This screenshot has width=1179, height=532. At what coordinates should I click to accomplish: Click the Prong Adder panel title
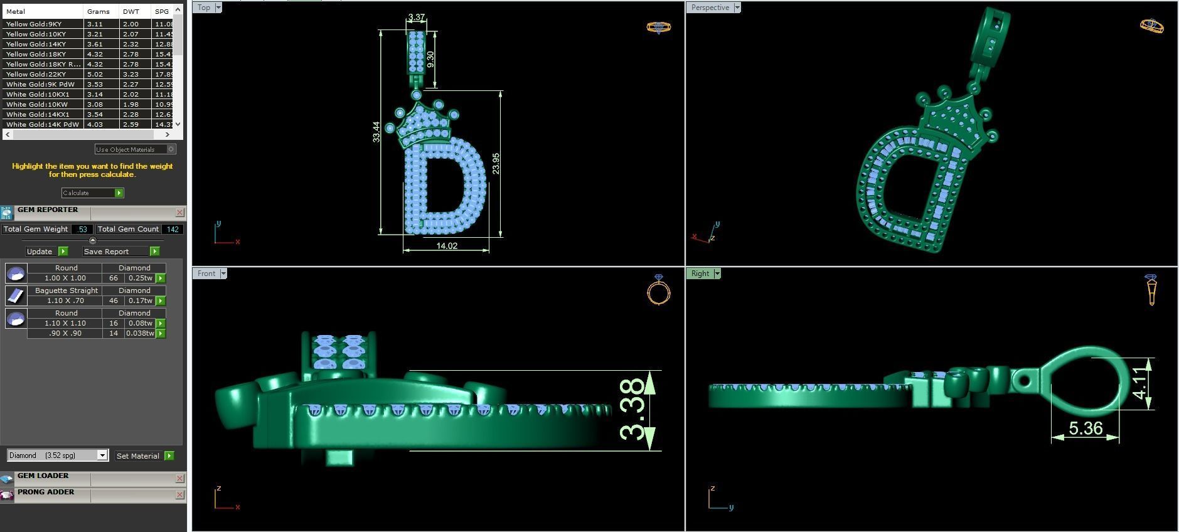point(46,492)
